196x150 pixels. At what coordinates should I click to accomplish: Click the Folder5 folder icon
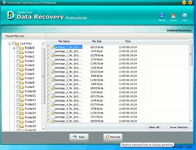coord(22,70)
